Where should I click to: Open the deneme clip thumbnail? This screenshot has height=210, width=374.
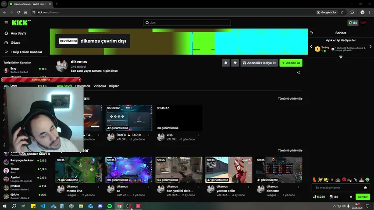pyautogui.click(x=279, y=170)
